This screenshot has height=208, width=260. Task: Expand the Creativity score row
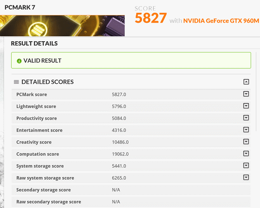(246, 142)
